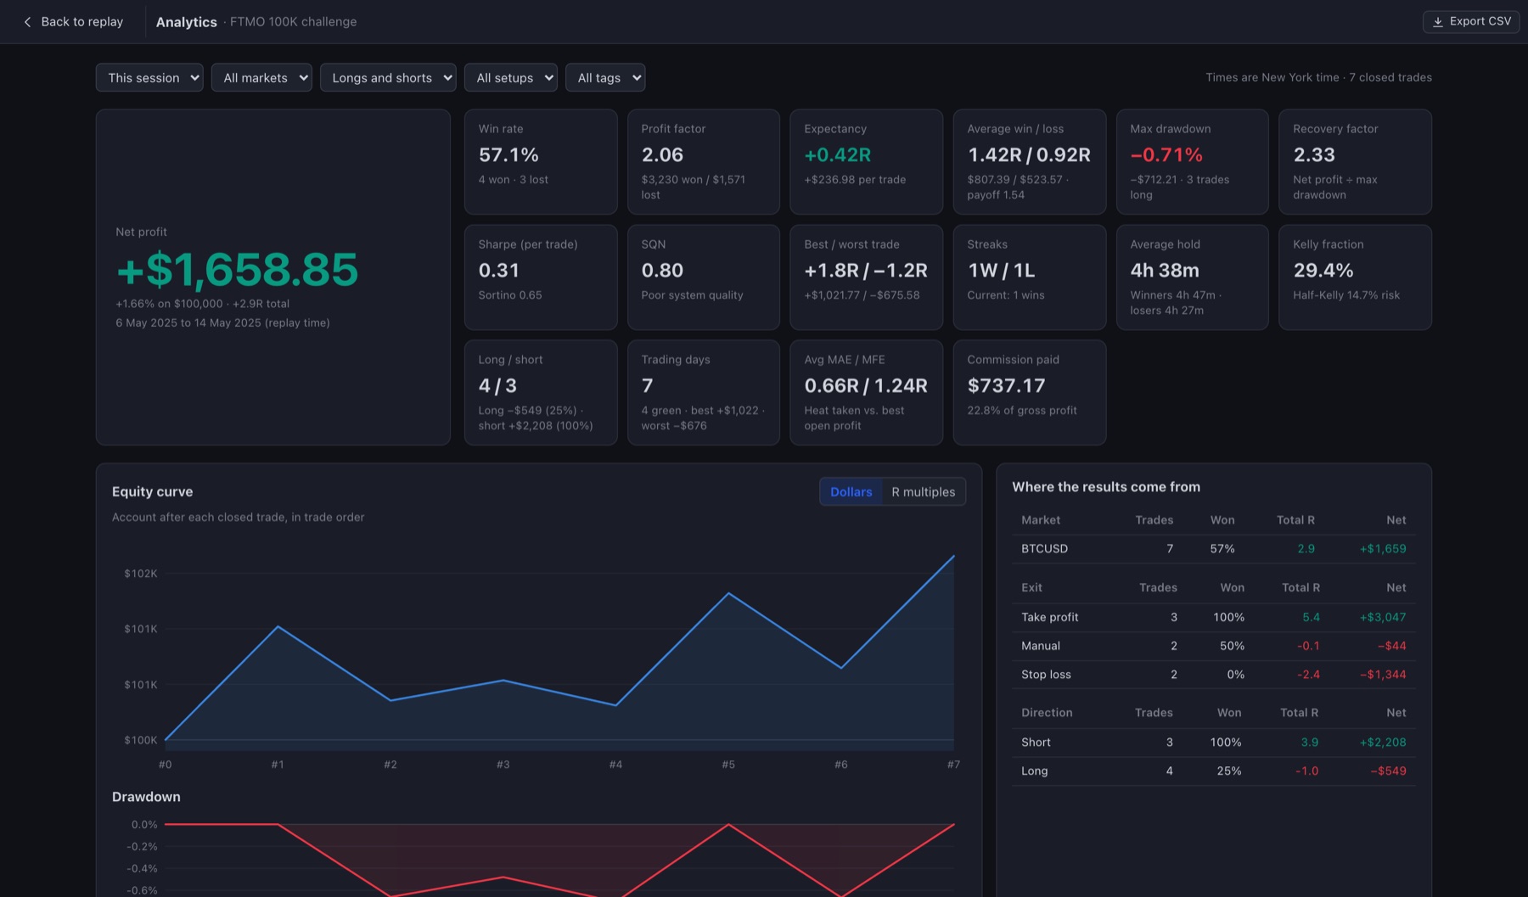
Task: Click Avg MAE / MFE 0.66R / 1.24R
Action: (x=866, y=386)
